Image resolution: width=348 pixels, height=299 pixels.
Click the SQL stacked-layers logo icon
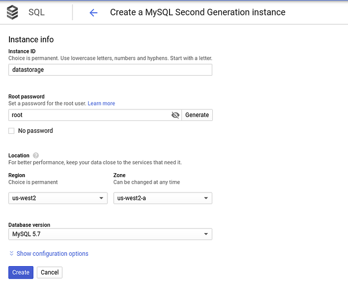pos(13,12)
